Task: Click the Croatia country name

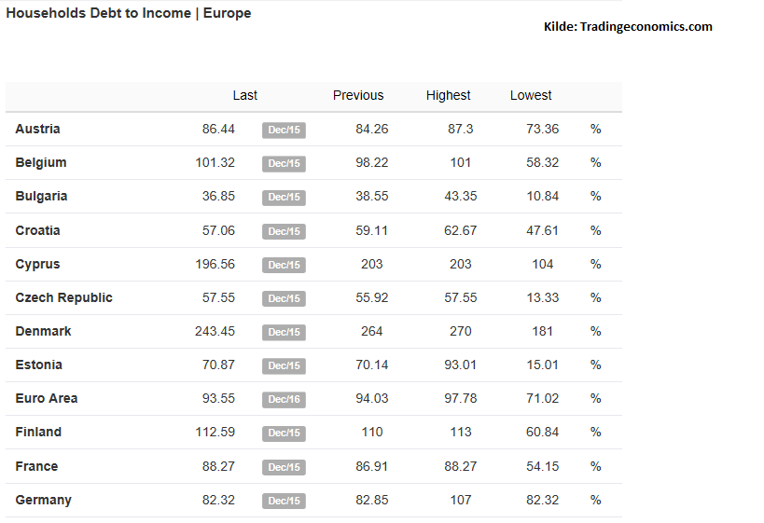Action: [37, 230]
